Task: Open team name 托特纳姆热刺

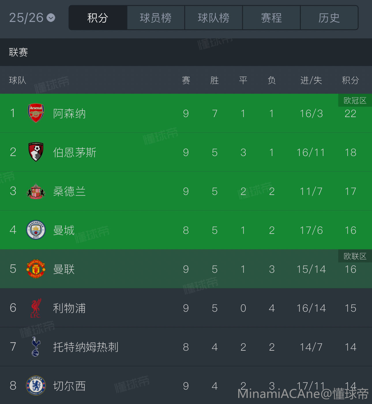Action: 86,347
